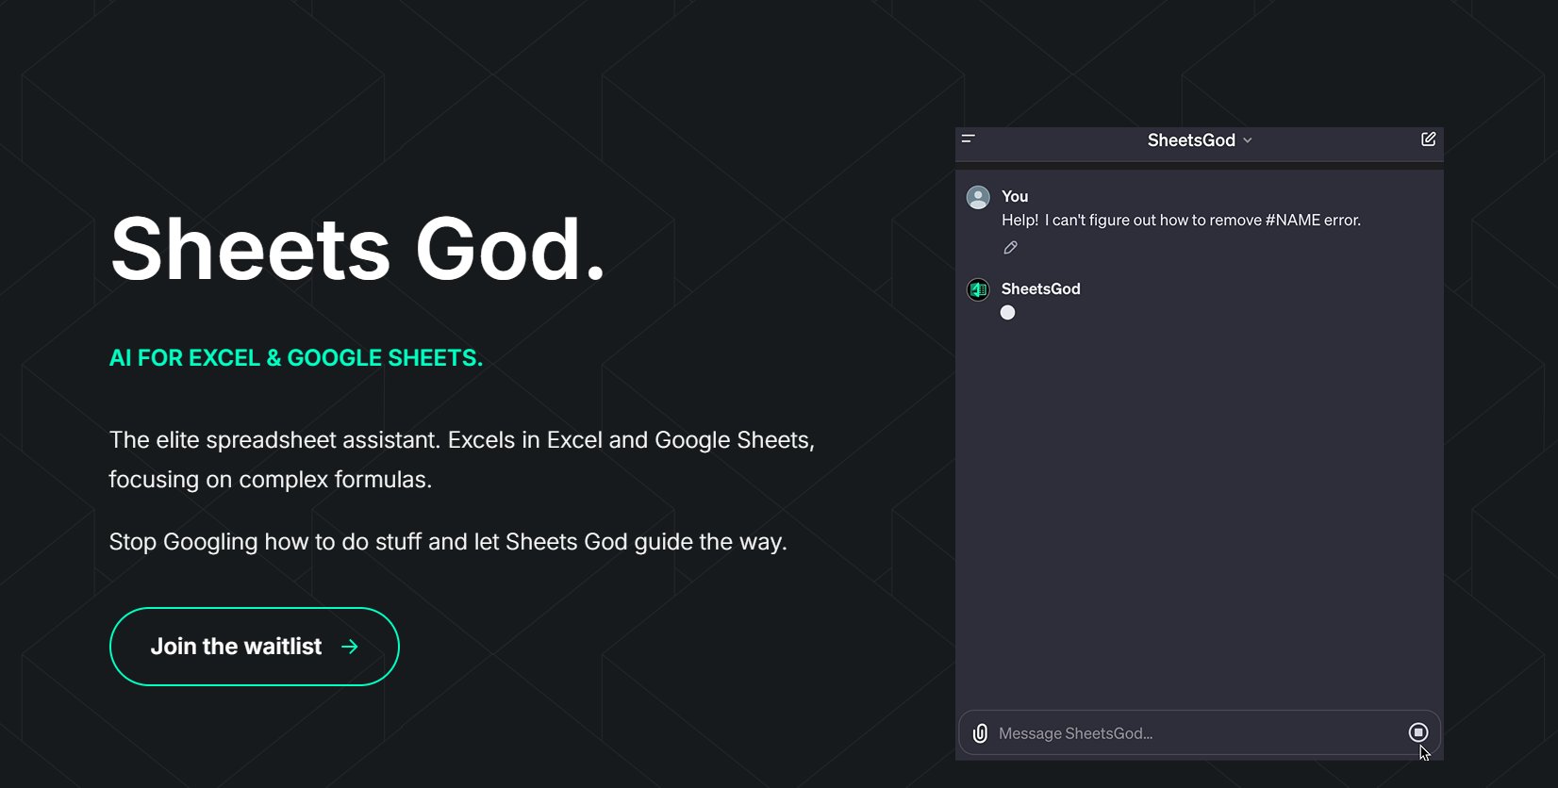Click the message about removing #NAME error
The image size is (1558, 788).
(1181, 220)
